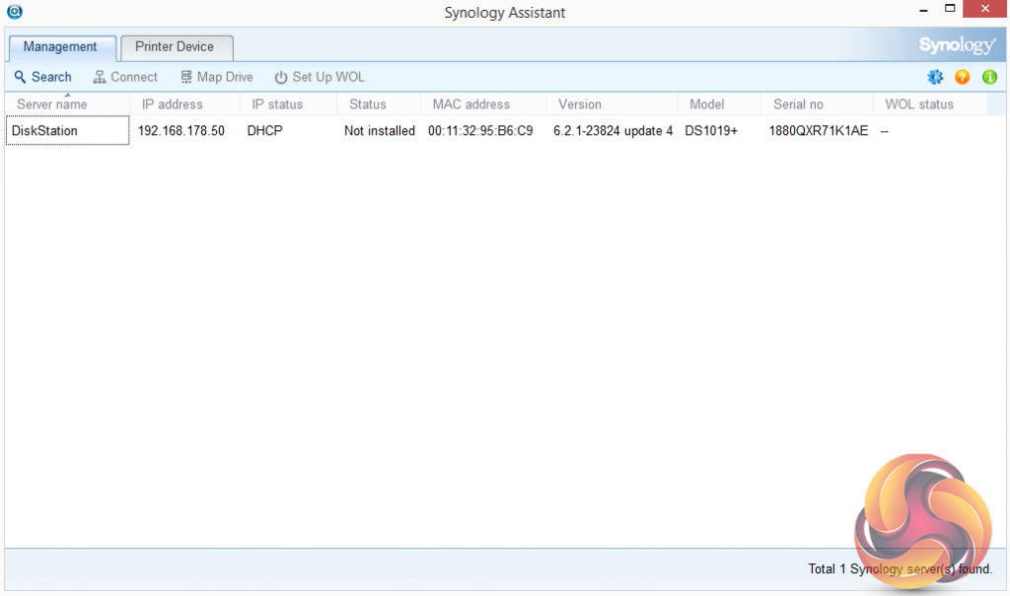Click the 192.168.178.50 IP address cell

point(181,131)
